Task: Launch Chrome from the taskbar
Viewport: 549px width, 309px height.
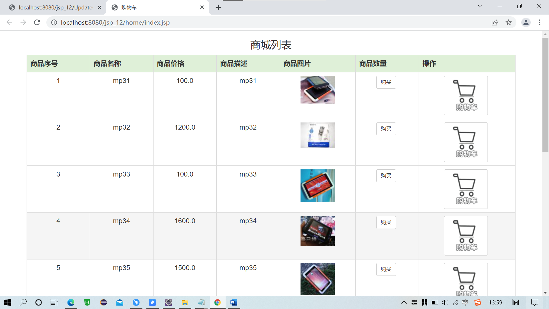Action: point(218,302)
